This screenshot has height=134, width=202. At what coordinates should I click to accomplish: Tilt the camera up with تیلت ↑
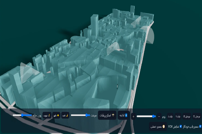pos(178,116)
